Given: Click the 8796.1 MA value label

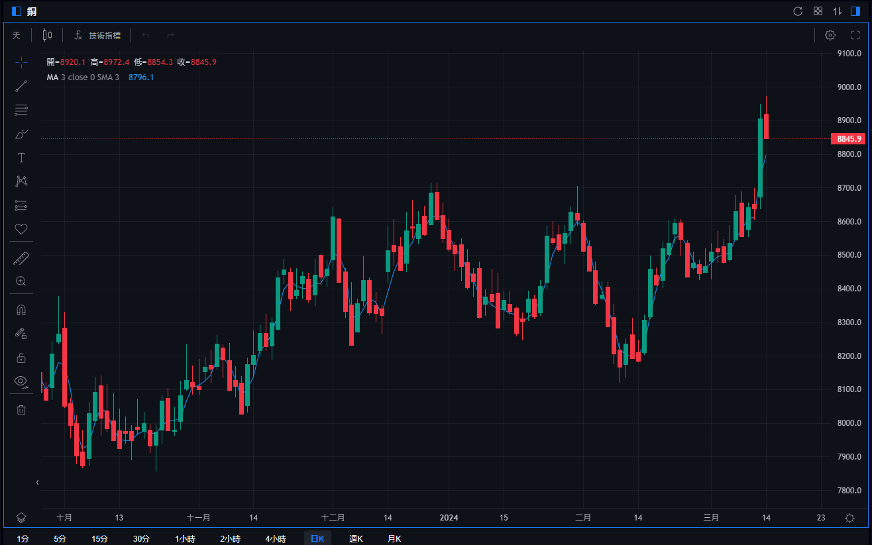Looking at the screenshot, I should [x=141, y=77].
